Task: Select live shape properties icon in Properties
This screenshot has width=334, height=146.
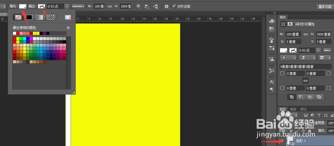Action: click(283, 24)
